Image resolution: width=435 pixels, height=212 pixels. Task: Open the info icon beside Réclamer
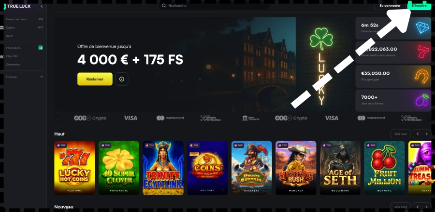(x=121, y=79)
